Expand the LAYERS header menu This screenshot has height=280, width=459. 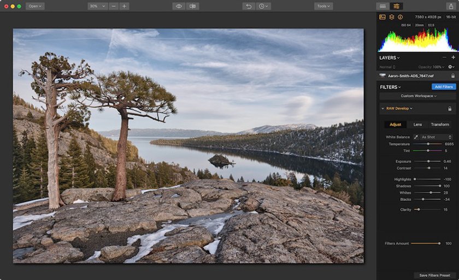pos(389,58)
